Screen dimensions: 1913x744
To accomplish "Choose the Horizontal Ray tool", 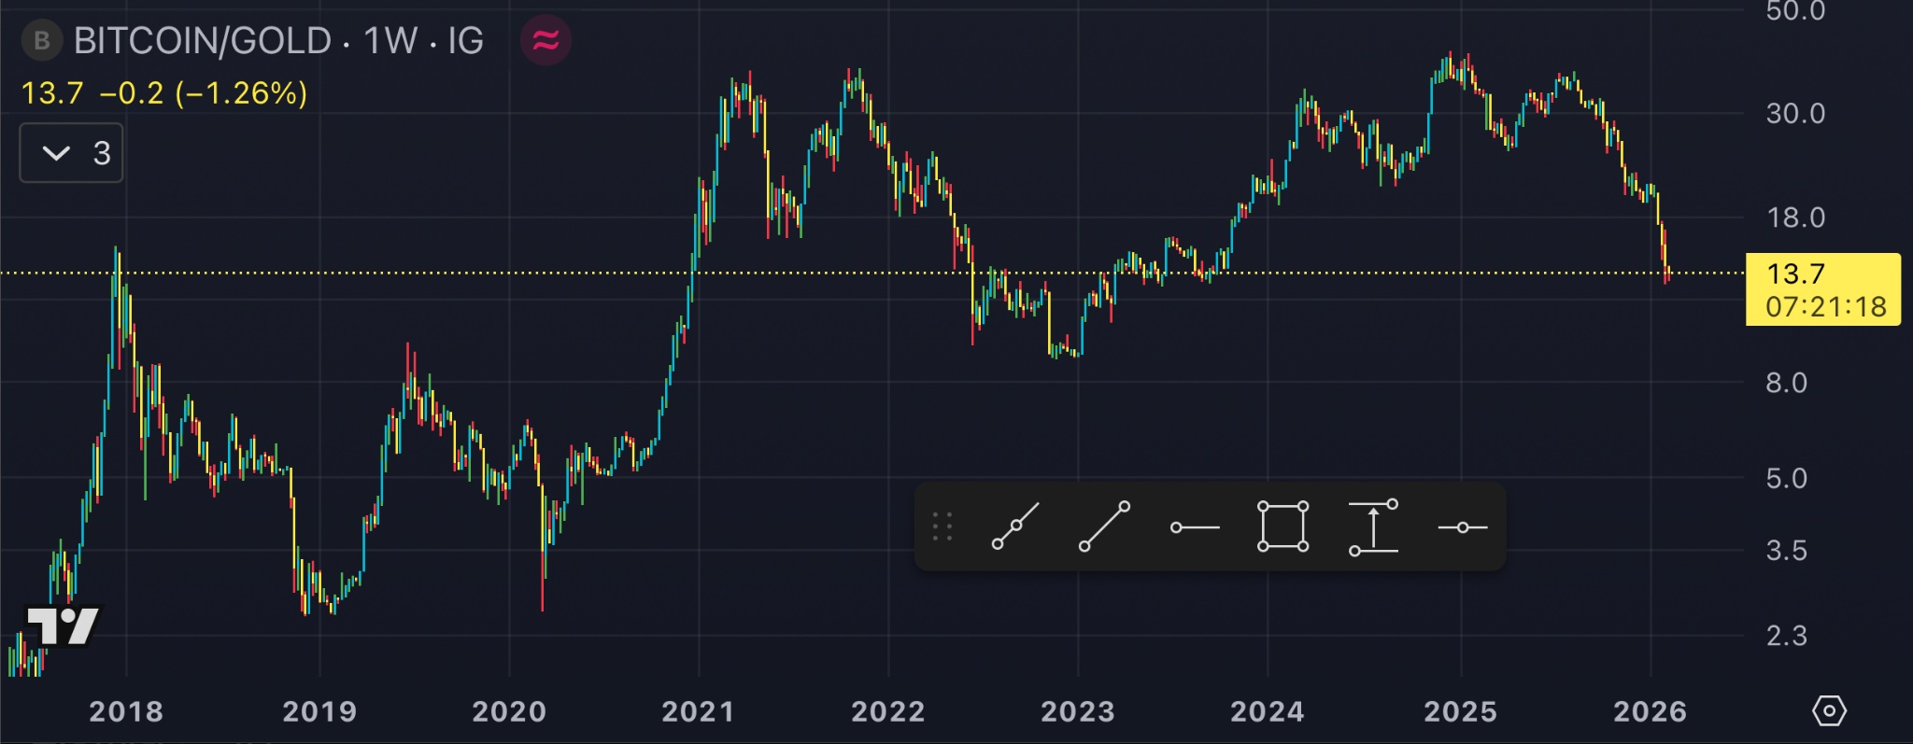I will [1195, 527].
